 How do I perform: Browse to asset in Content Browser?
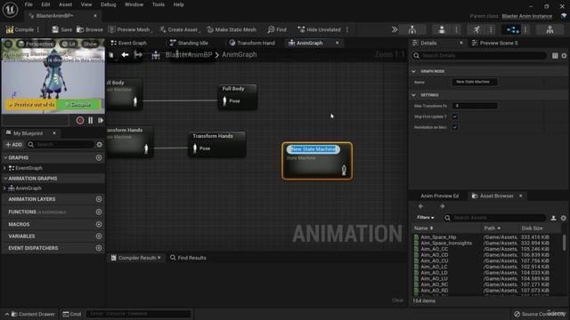point(90,29)
